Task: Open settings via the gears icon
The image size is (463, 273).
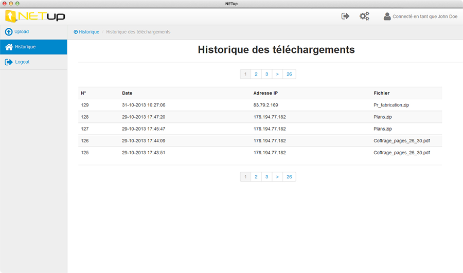Action: 364,16
